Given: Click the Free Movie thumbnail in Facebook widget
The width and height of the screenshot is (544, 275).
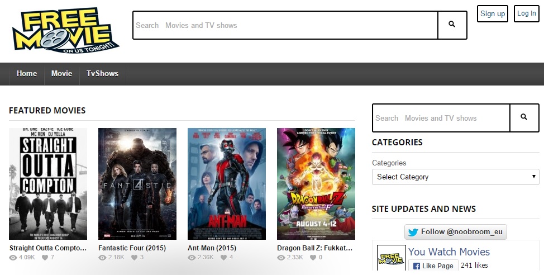Looking at the screenshot, I should (392, 258).
